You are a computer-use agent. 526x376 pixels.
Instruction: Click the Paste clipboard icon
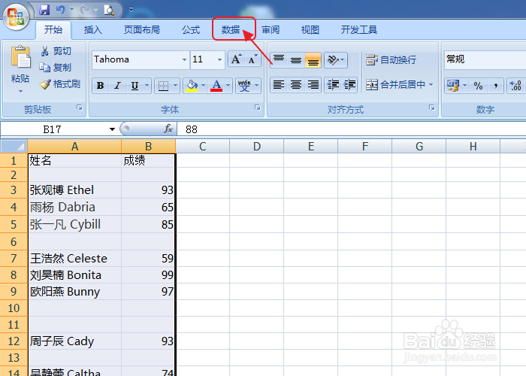(x=20, y=56)
